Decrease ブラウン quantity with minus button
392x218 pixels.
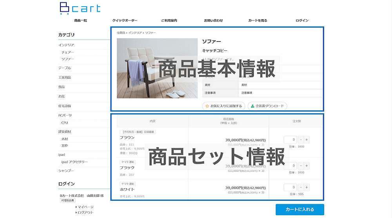[x=301, y=140]
